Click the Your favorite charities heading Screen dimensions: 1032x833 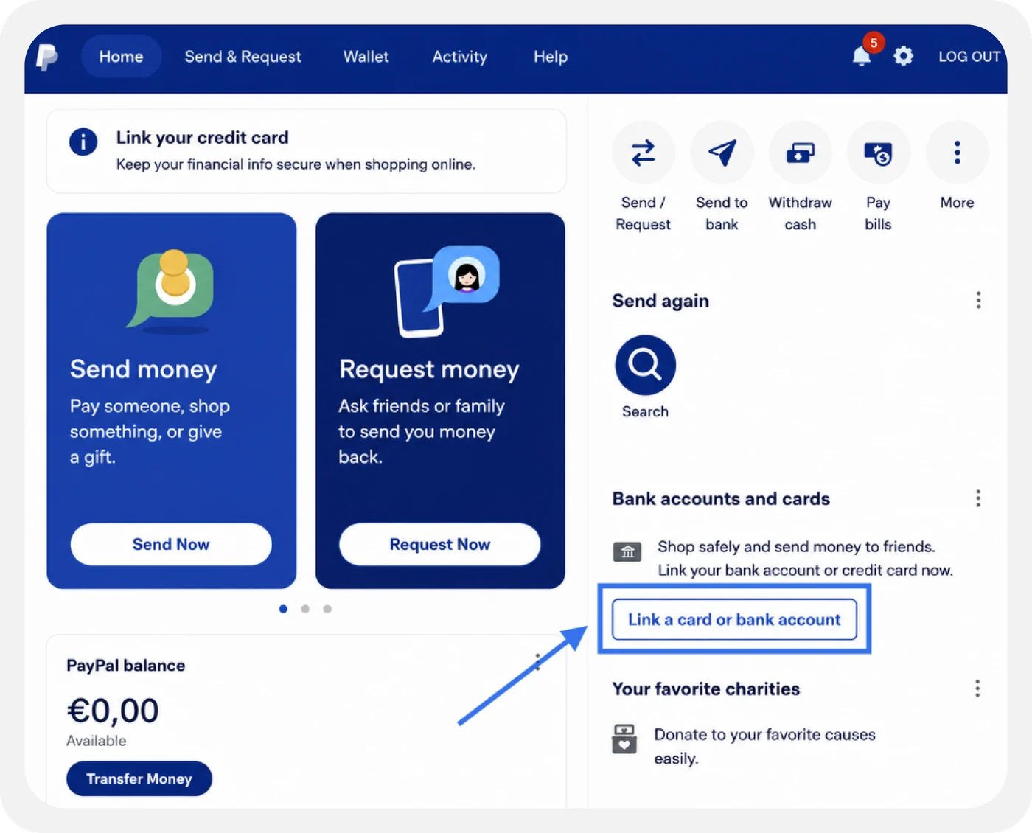point(706,689)
